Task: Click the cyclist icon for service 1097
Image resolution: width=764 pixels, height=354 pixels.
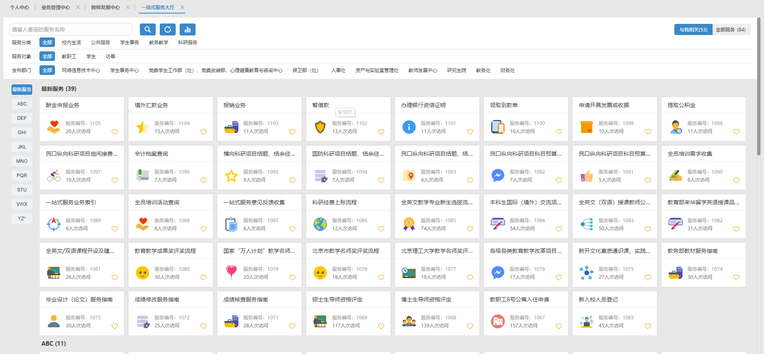Action: click(54, 176)
